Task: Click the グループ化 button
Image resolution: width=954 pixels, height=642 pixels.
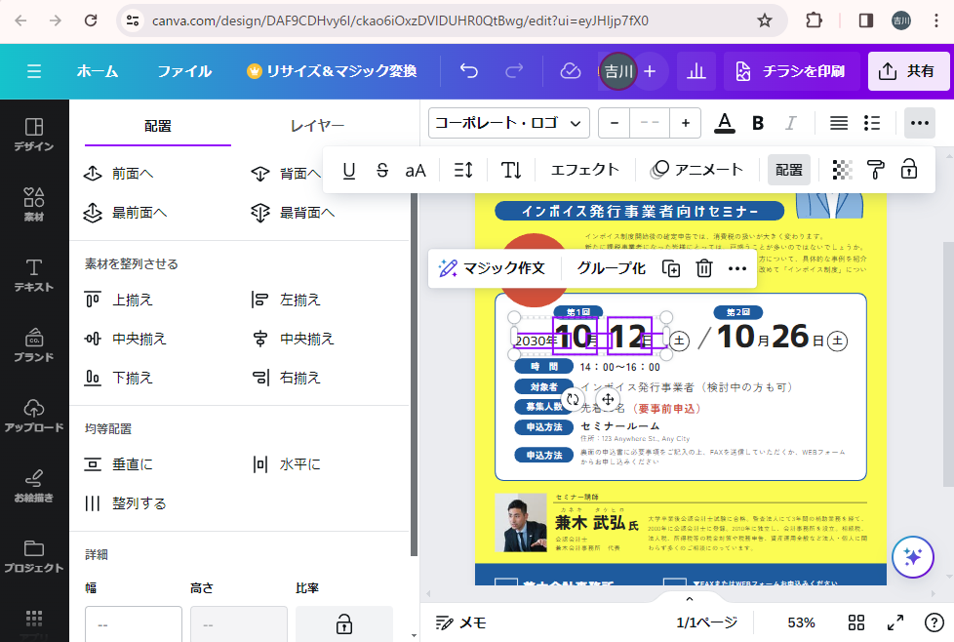Action: 611,268
